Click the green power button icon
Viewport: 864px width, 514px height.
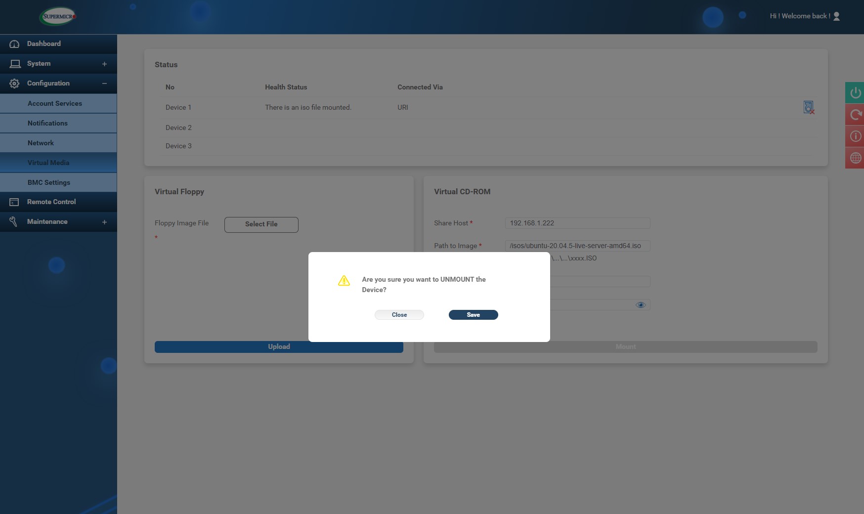point(855,93)
